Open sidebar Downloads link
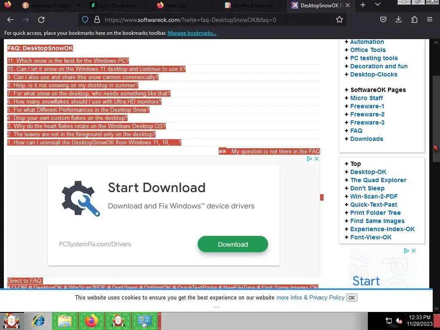Image resolution: width=440 pixels, height=330 pixels. [x=367, y=139]
